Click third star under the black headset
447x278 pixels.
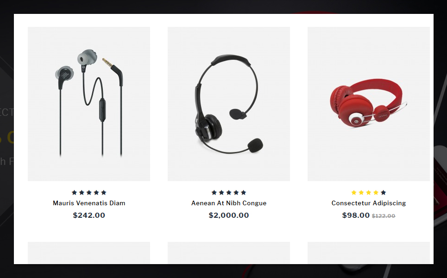[x=229, y=192]
